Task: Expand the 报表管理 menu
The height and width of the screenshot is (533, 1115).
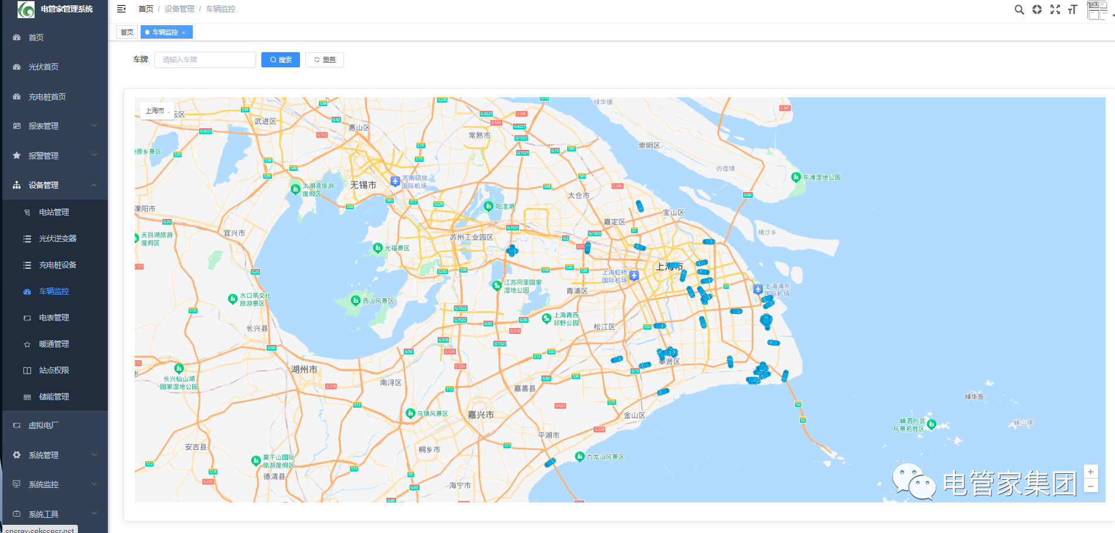Action: tap(54, 126)
